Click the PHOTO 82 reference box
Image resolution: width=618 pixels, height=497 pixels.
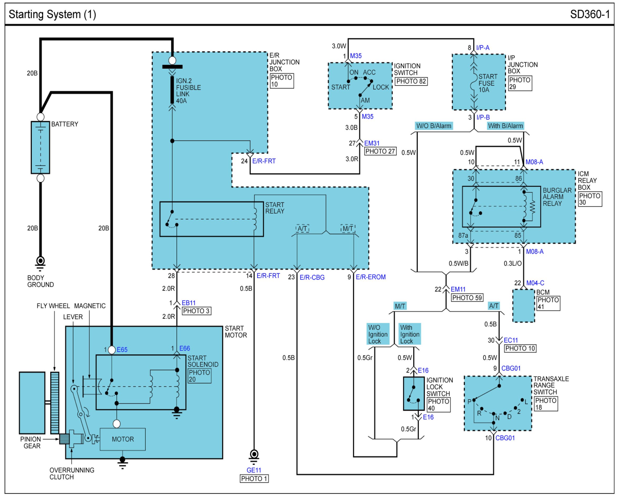411,82
